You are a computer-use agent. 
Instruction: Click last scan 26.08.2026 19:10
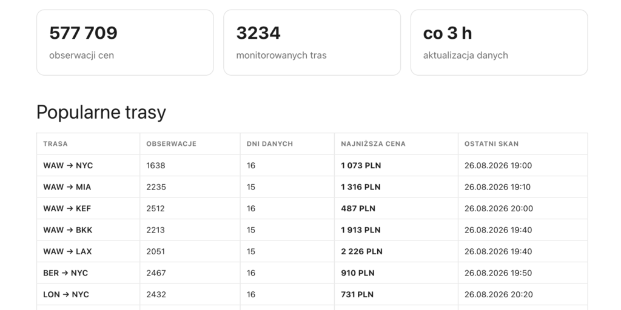click(497, 187)
